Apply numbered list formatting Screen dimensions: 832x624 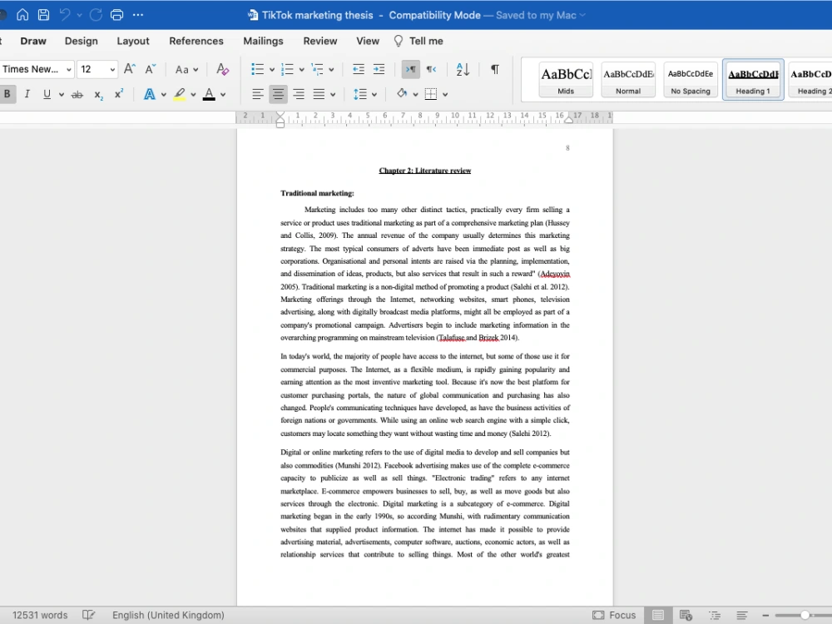click(287, 69)
